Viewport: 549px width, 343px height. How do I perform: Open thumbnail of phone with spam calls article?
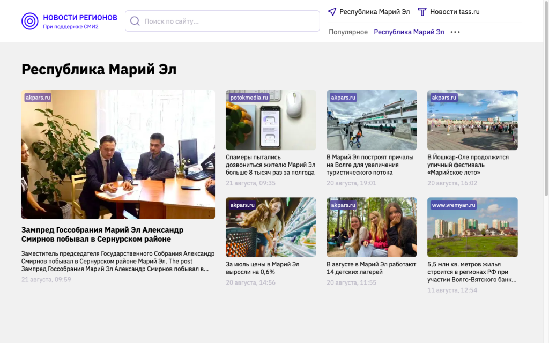[271, 120]
